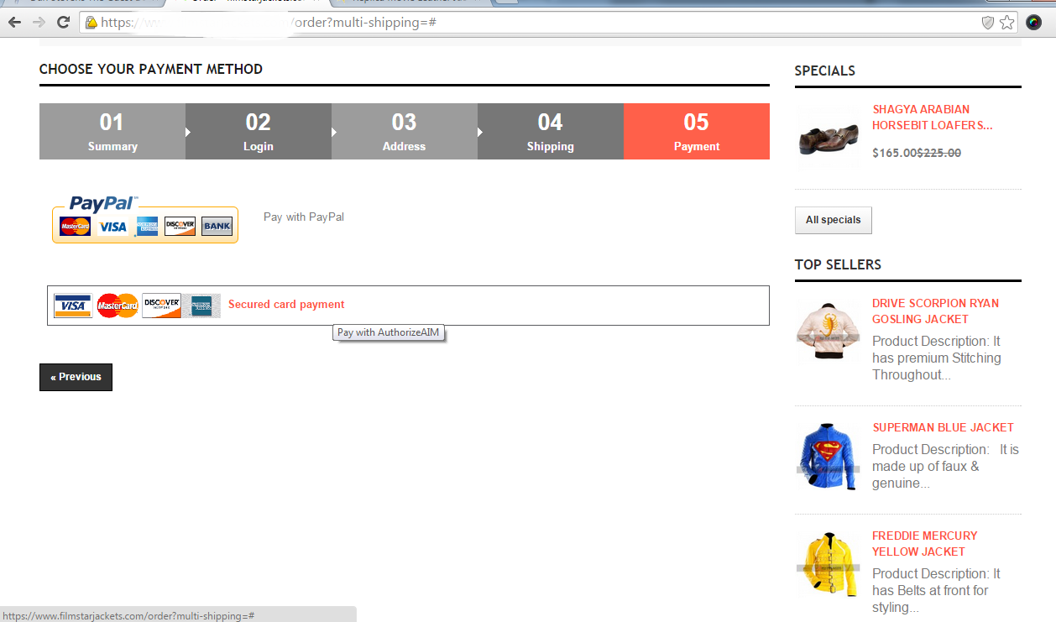Click the BANK icon in PayPal box

pos(217,227)
